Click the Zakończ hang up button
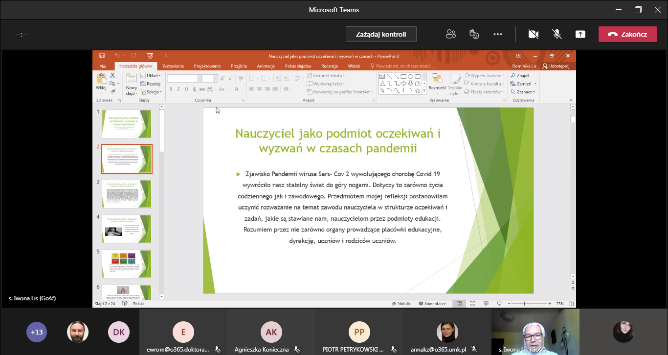Image resolution: width=668 pixels, height=355 pixels. click(627, 34)
